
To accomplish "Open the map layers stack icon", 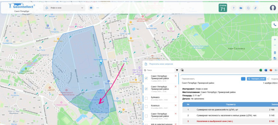I will (91, 8).
